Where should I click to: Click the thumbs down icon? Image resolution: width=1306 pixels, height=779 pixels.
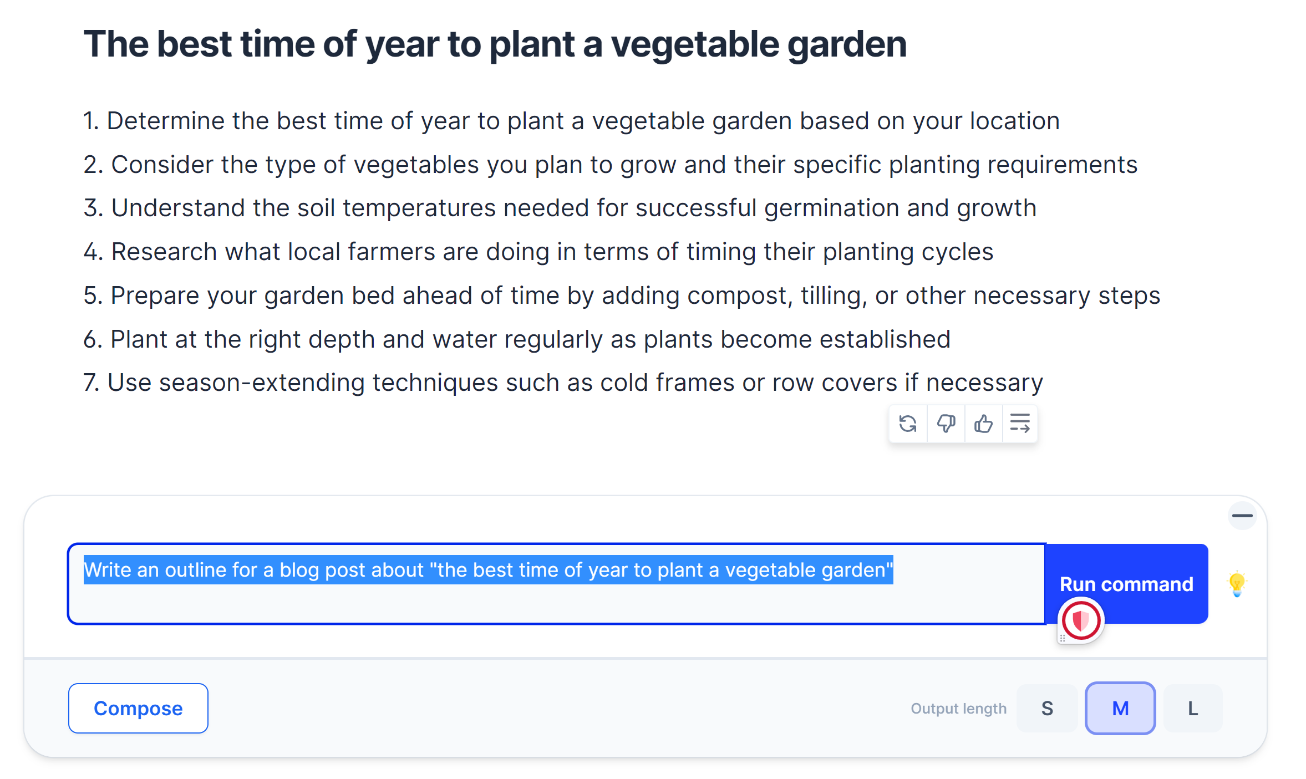tap(946, 424)
